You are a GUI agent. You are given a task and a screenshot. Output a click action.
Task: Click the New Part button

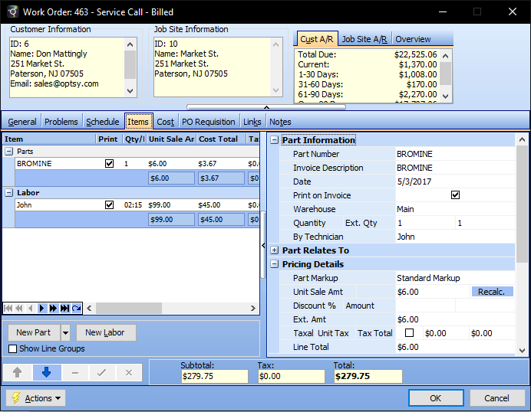34,332
